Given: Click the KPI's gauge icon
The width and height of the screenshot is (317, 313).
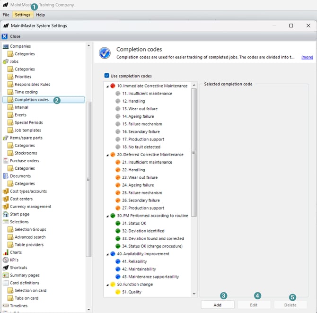Looking at the screenshot, I should 6,260.
